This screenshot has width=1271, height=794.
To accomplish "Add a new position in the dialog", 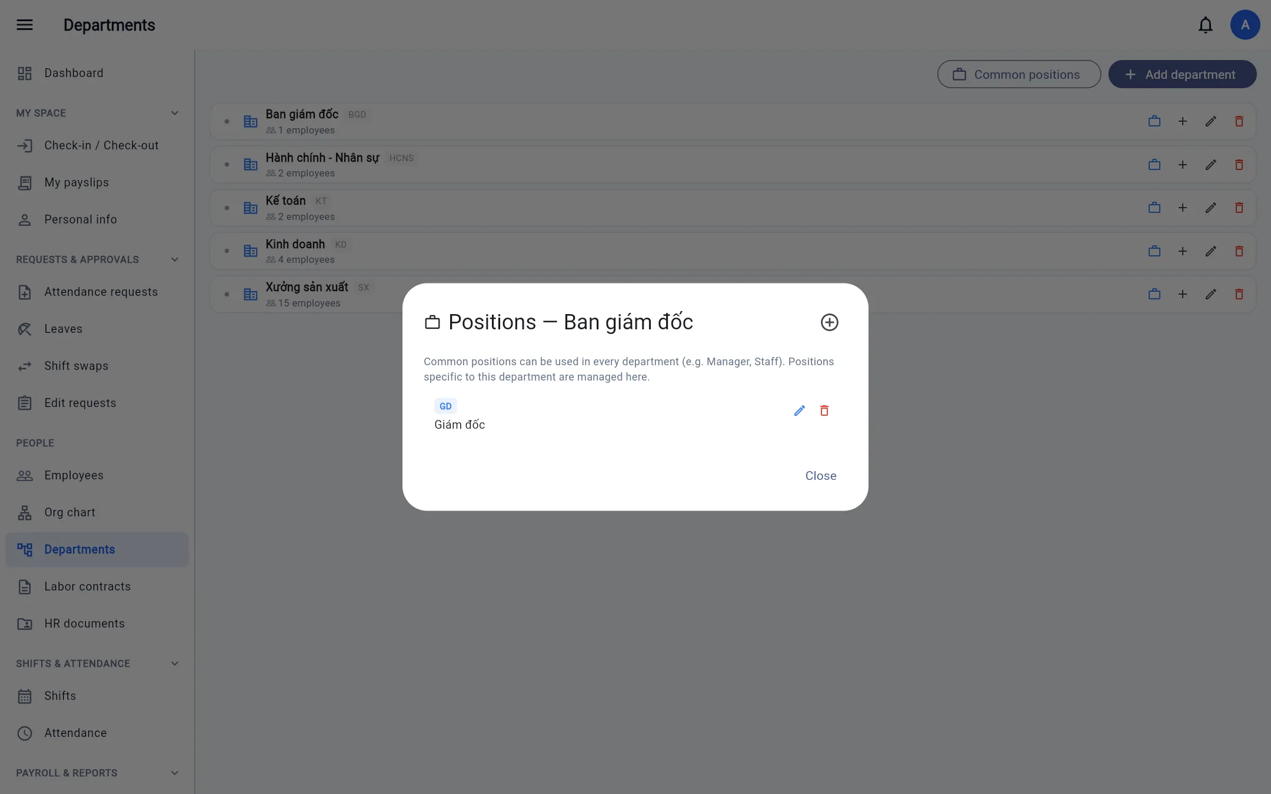I will pos(829,322).
